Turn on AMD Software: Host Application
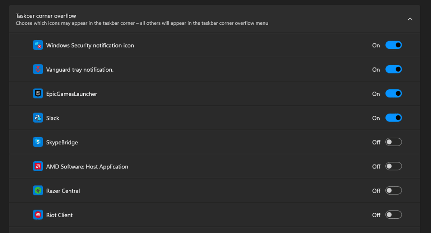The width and height of the screenshot is (431, 233). coord(394,166)
